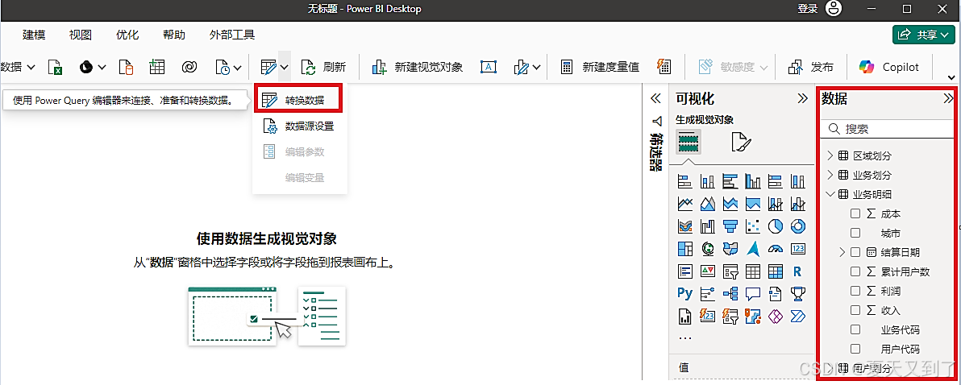Select the globe map visual

pyautogui.click(x=708, y=249)
